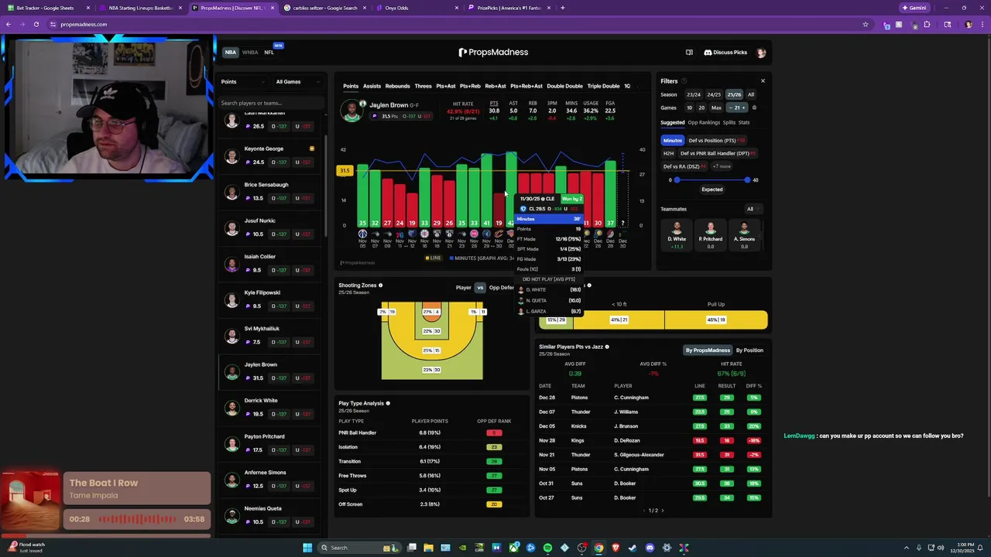Open the reading guide book icon in header

pos(689,53)
